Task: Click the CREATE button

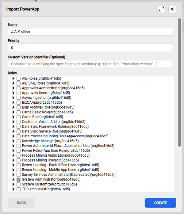Action: click(160, 203)
